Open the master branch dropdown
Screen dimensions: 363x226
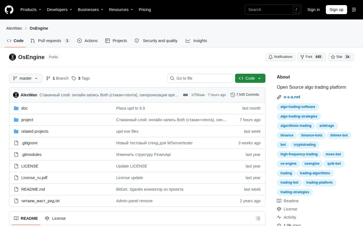26,78
